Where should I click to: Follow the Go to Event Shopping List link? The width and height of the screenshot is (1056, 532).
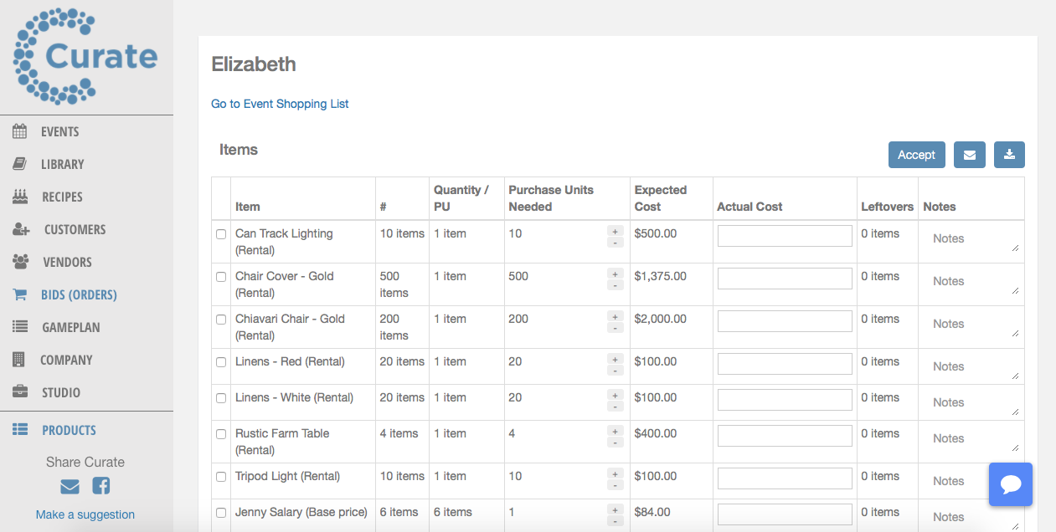(280, 104)
